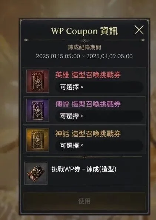The width and height of the screenshot is (156, 220).
Task: Click the 挑戰WP券 ticket icon
Action: click(36, 173)
